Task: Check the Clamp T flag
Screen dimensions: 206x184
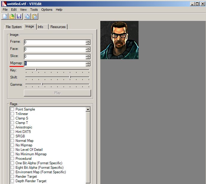Action: (x=12, y=123)
